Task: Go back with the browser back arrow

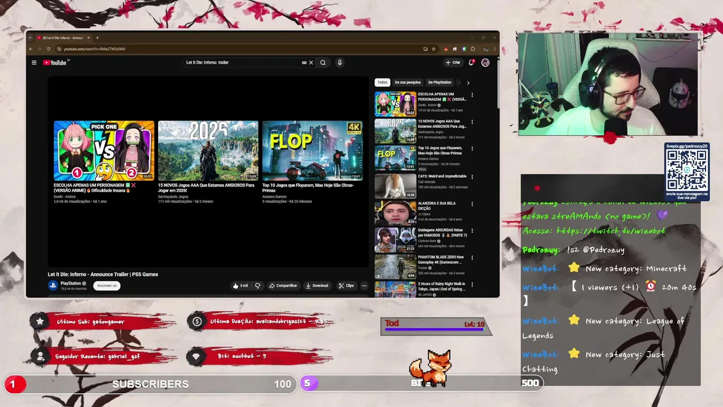Action: (32, 49)
